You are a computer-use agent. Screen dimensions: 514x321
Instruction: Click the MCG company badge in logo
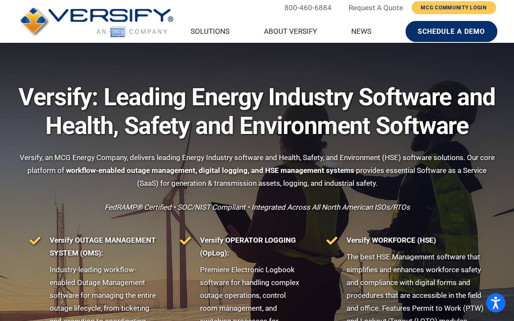[x=118, y=32]
